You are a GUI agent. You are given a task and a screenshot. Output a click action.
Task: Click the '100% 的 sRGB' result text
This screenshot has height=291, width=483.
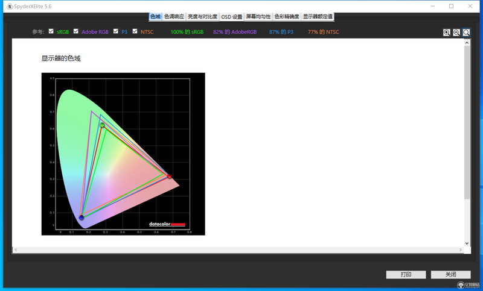click(x=187, y=32)
